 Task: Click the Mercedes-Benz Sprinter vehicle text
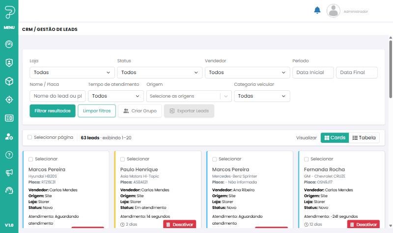tap(235, 176)
